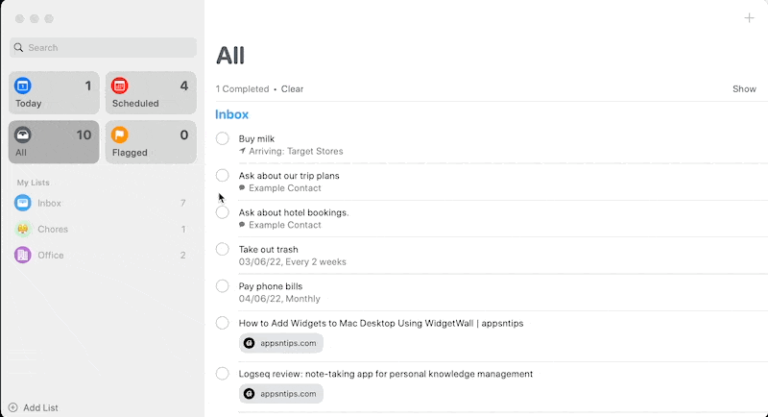This screenshot has width=768, height=417.
Task: Check off Ask about hotel bookings
Action: tap(223, 212)
